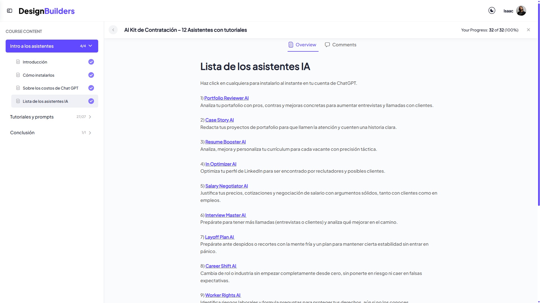The width and height of the screenshot is (540, 303).
Task: Click the page vertical scrollbar
Action: coord(539,112)
